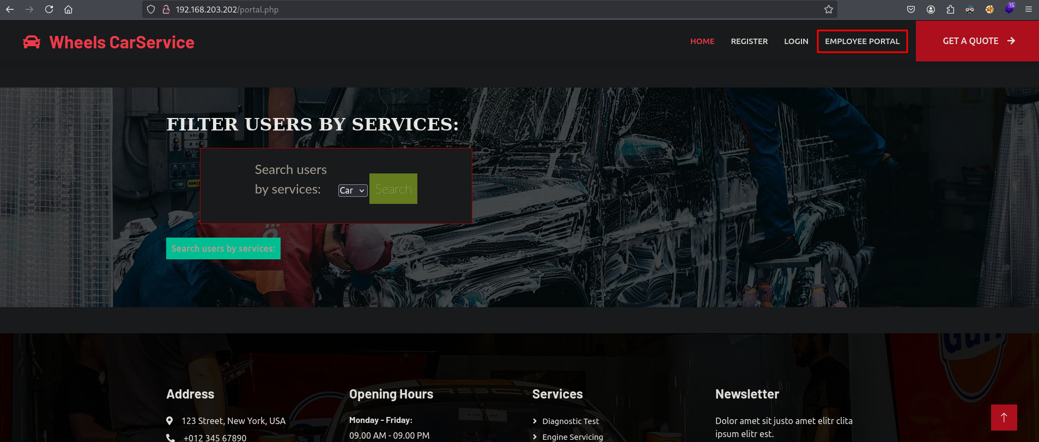The height and width of the screenshot is (442, 1039).
Task: Click the red car logo icon
Action: click(32, 42)
